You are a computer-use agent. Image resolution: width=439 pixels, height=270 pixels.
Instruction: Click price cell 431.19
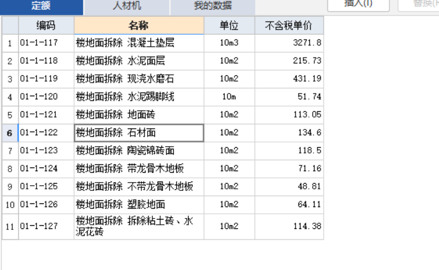(x=289, y=79)
